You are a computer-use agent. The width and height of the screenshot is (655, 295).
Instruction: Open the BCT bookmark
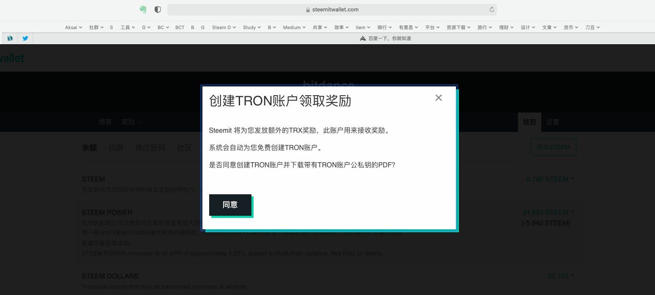[180, 27]
